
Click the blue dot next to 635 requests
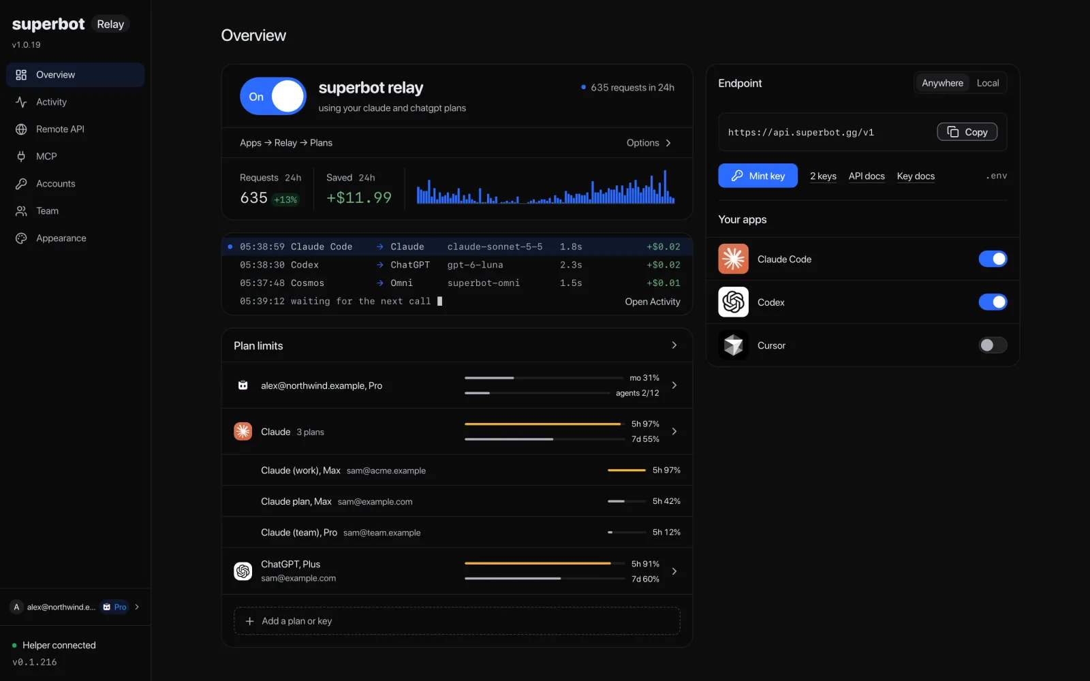[583, 87]
